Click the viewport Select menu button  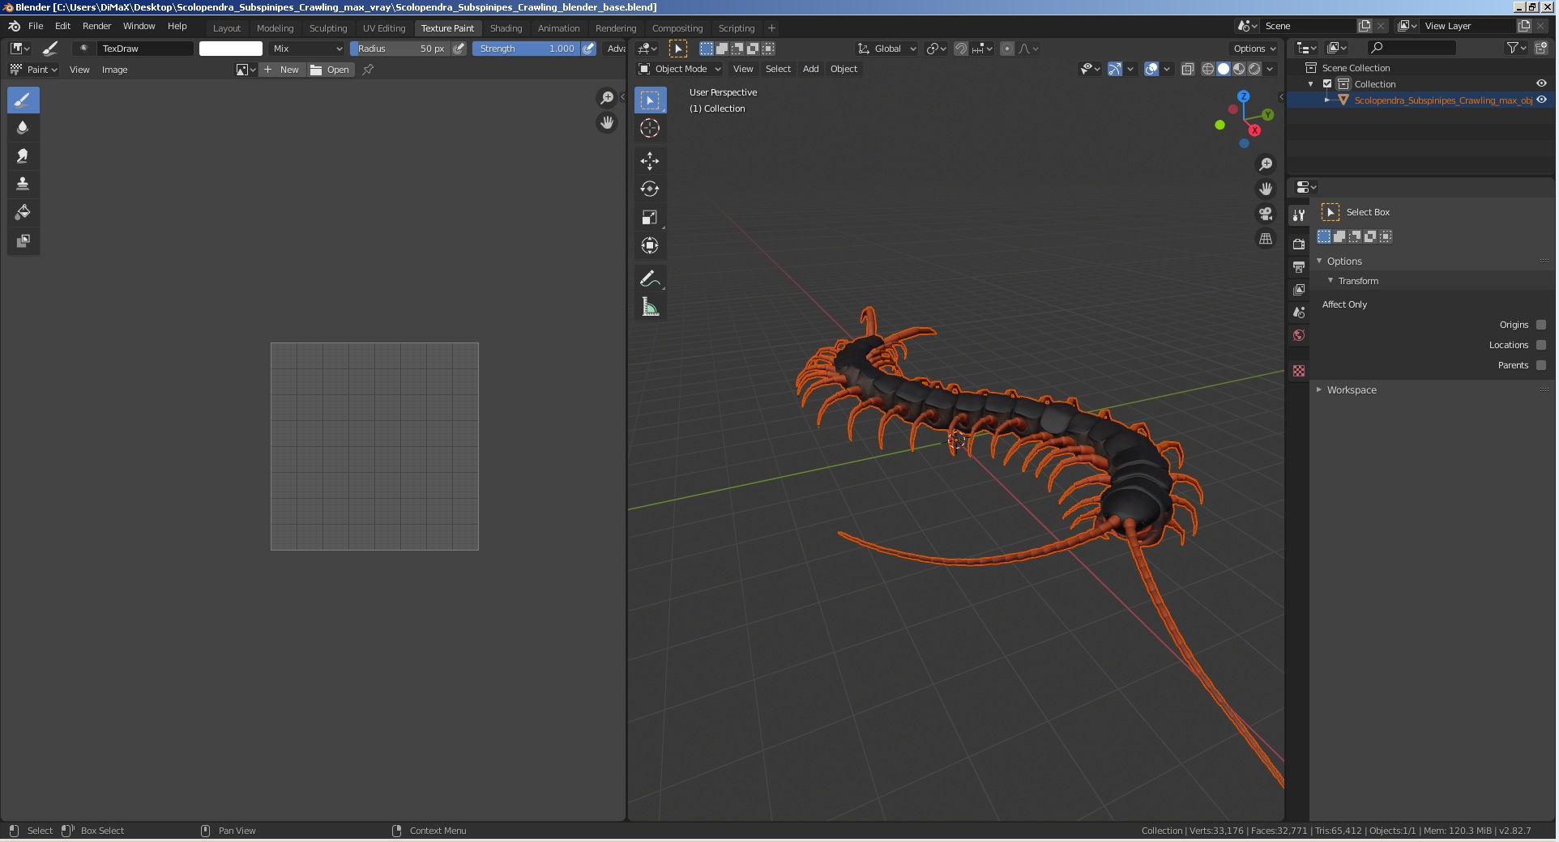tap(778, 69)
